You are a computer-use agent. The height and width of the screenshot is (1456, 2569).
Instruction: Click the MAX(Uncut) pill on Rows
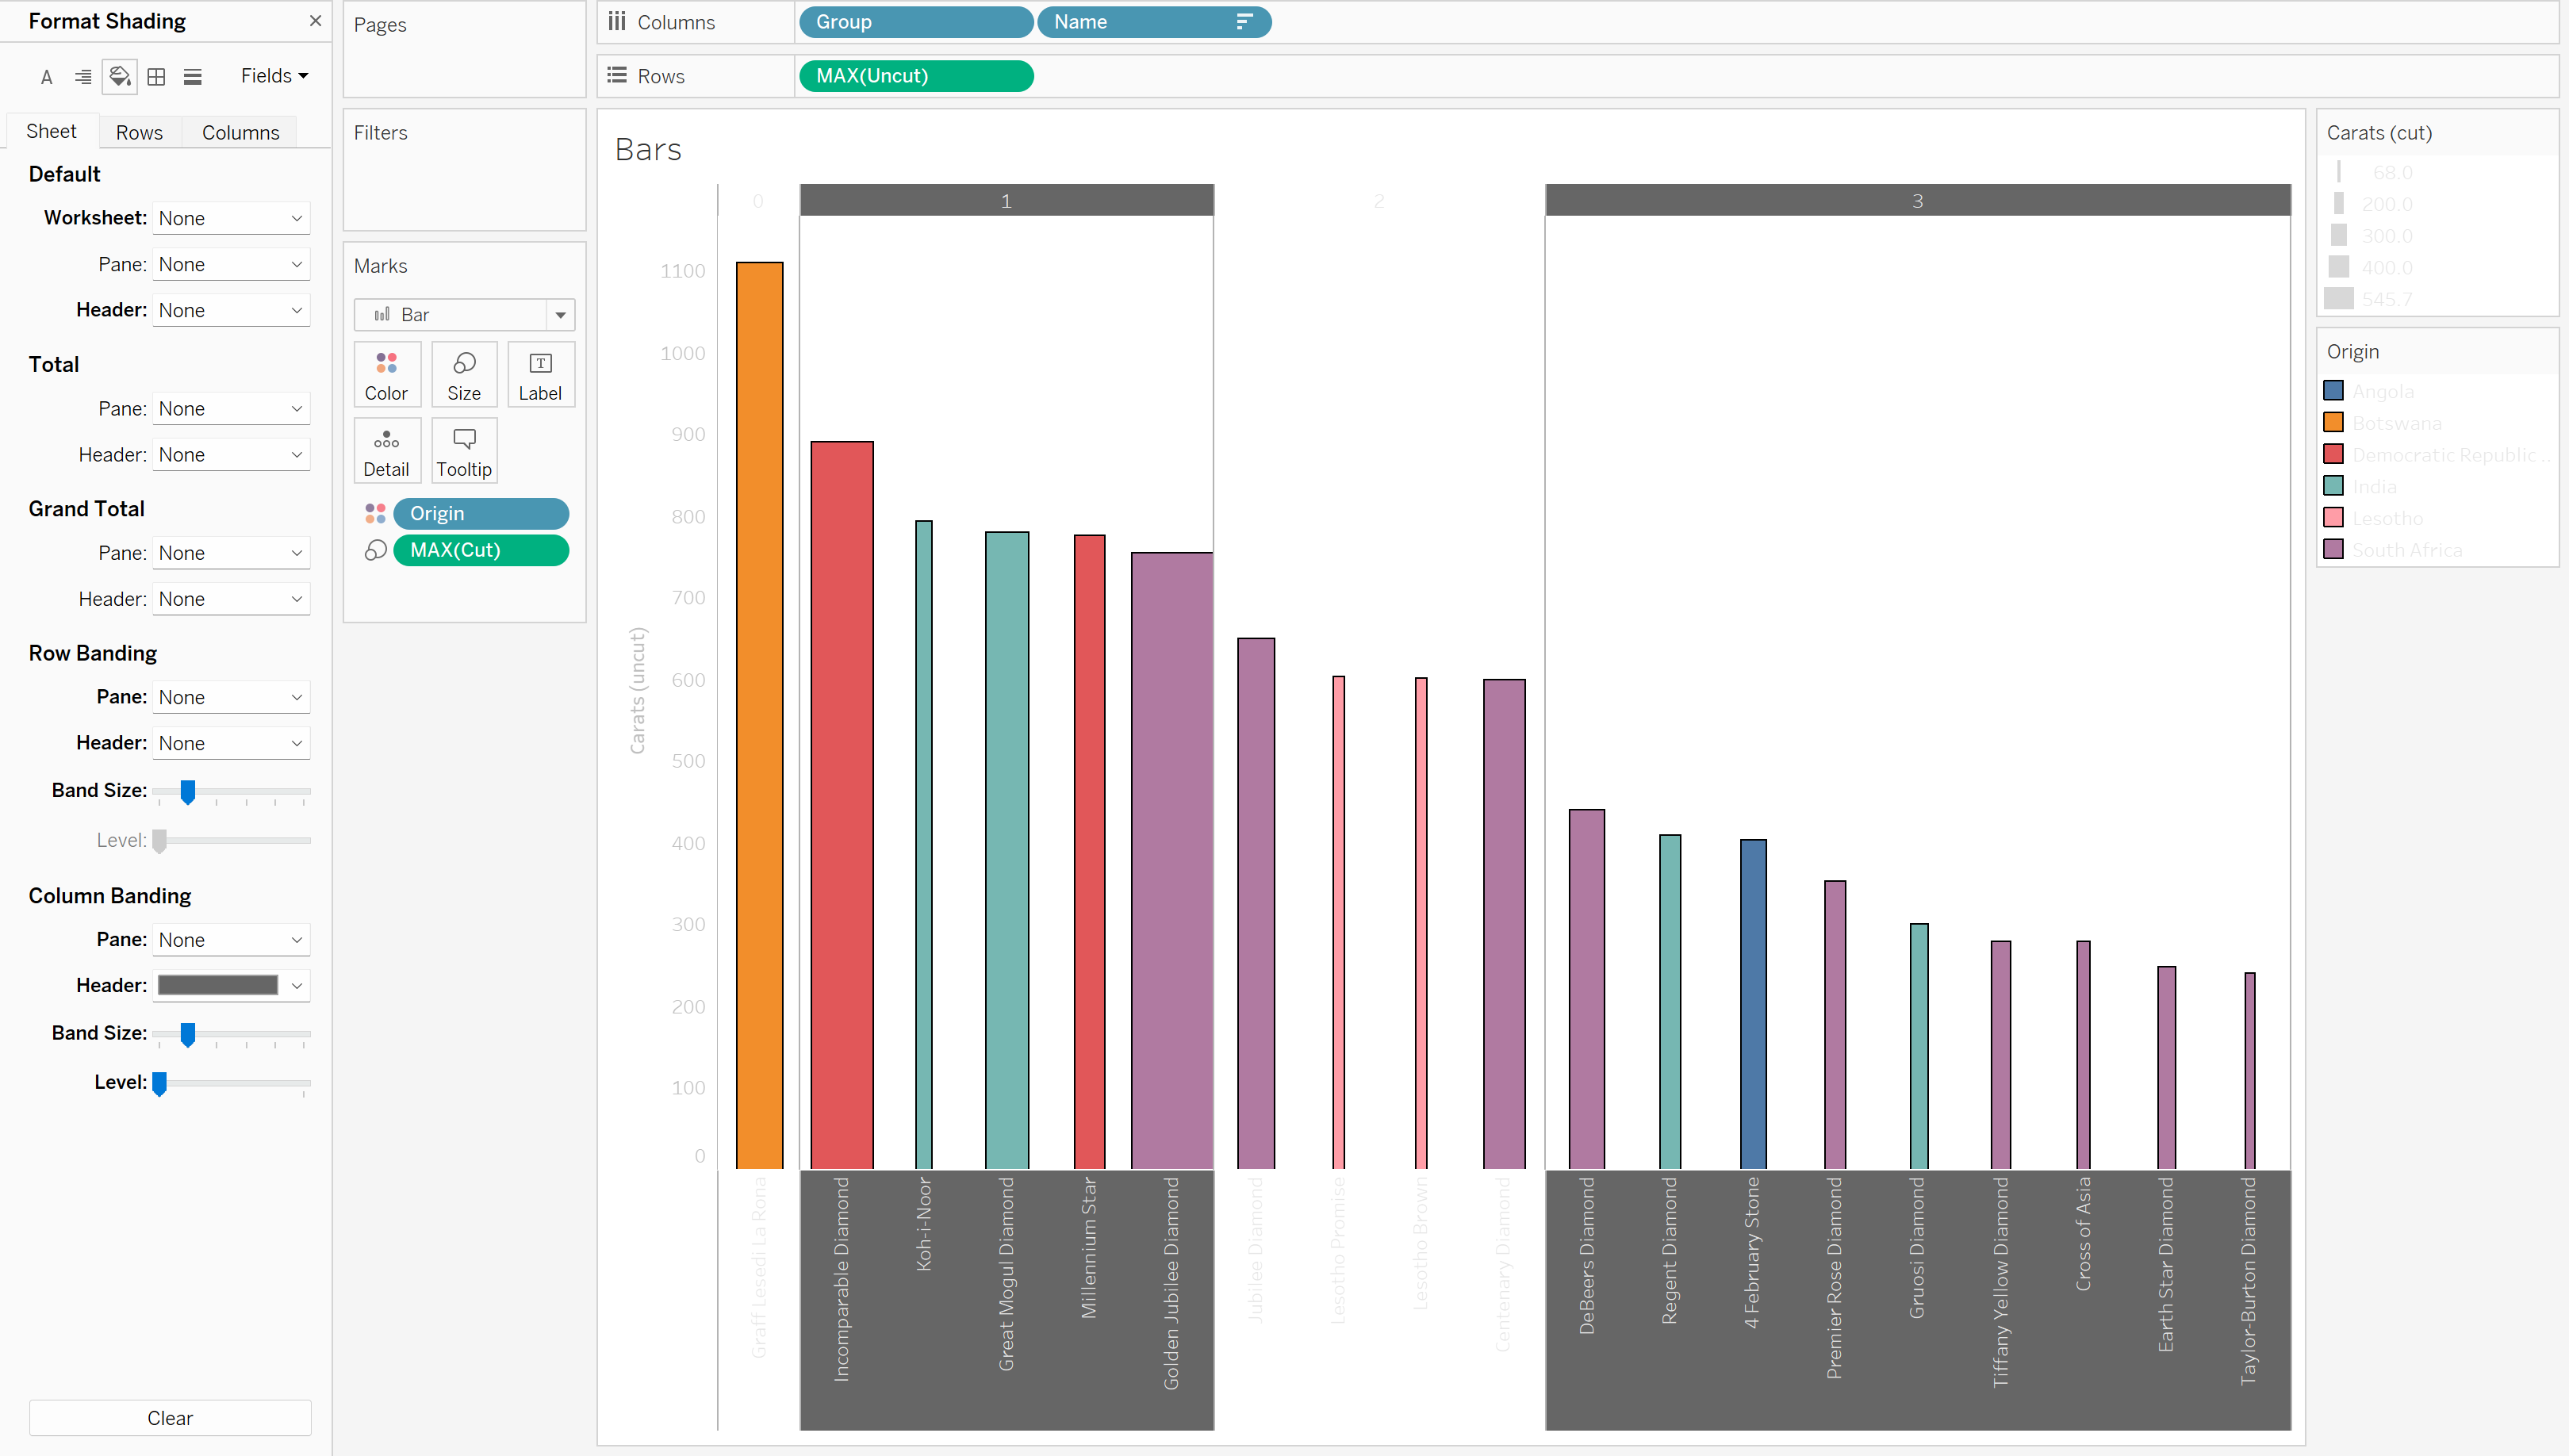coord(915,76)
